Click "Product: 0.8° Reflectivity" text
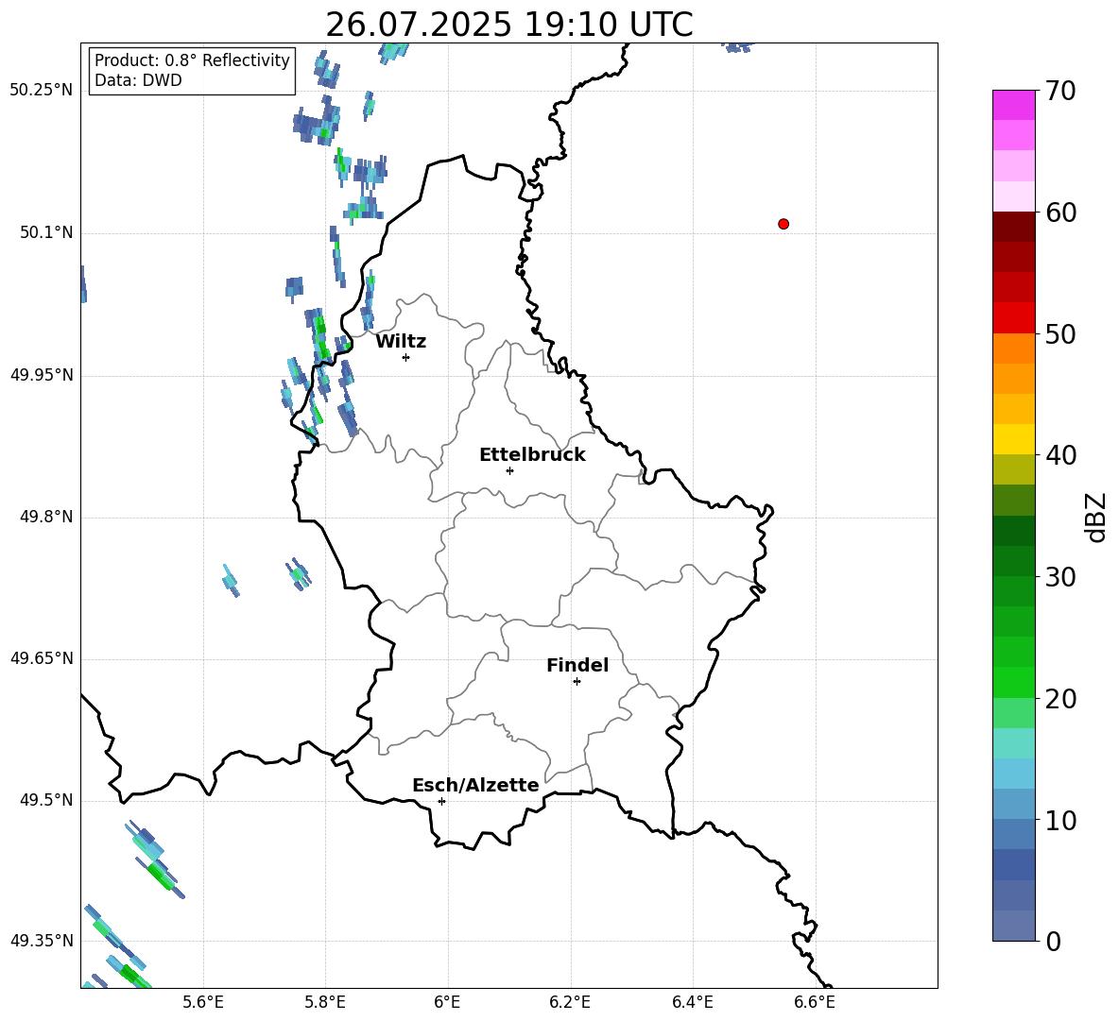Image resolution: width=1119 pixels, height=1021 pixels. [x=192, y=60]
